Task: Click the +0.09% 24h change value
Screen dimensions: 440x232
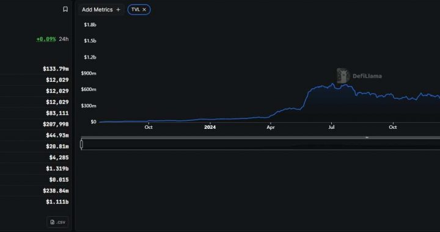Action: [x=46, y=39]
